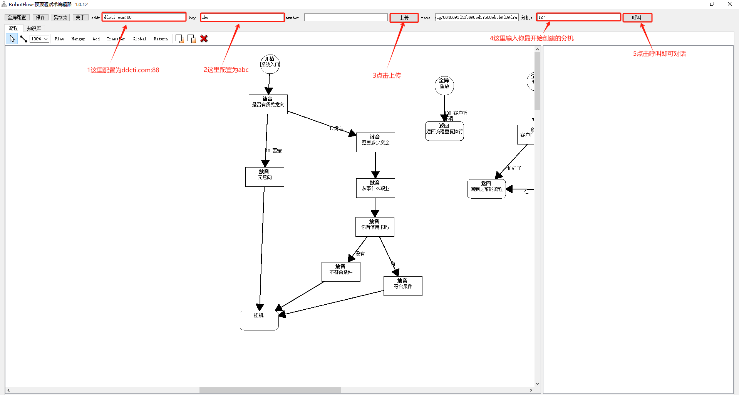739x395 pixels.
Task: Click the 上传 upload button
Action: [x=404, y=18]
